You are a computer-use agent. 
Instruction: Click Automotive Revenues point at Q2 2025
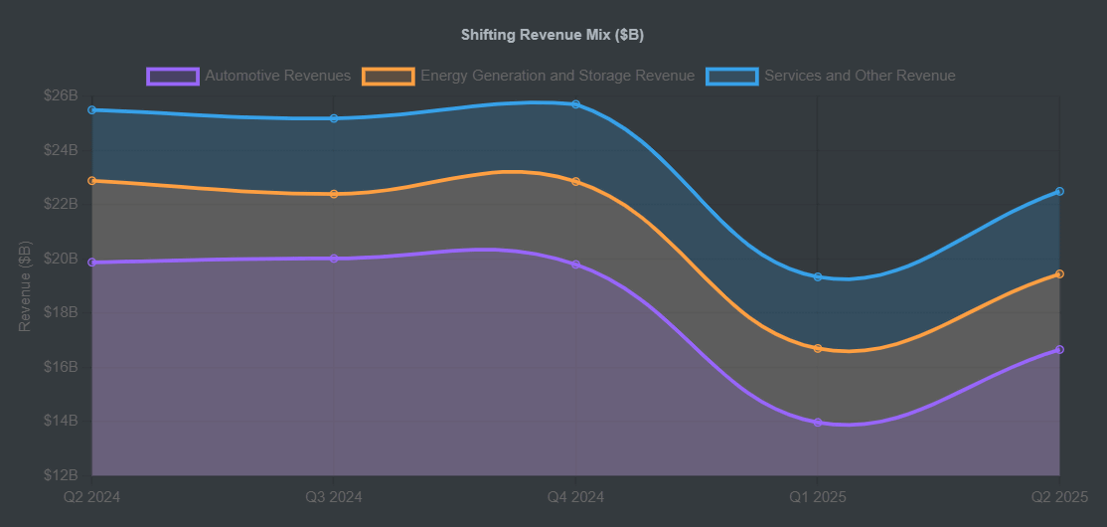click(1059, 350)
